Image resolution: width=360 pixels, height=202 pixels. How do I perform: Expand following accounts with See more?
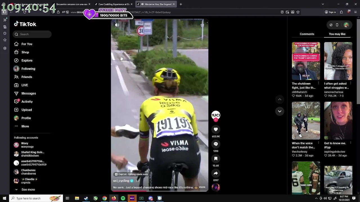click(28, 190)
